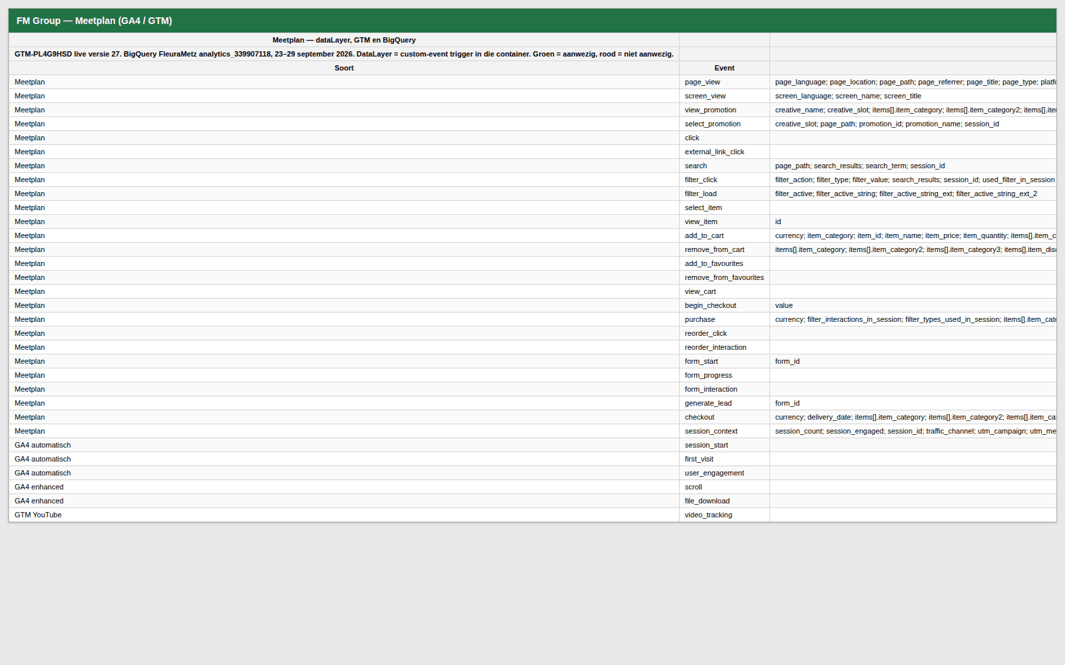1065x665 pixels.
Task: Select the GA4 enhanced cell beside scroll
Action: (x=344, y=487)
